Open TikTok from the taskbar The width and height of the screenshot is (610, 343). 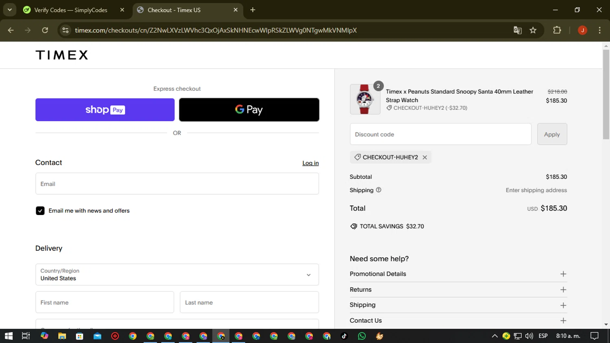click(x=344, y=336)
